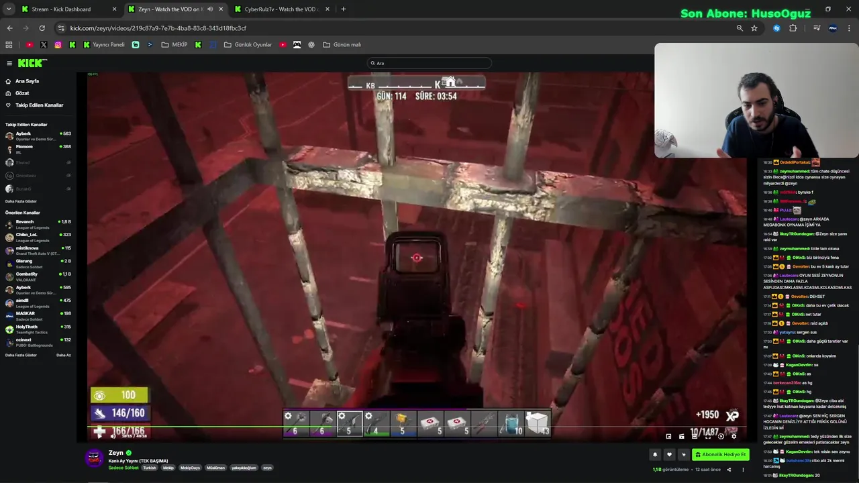Open Flomore channel in sidebar
The width and height of the screenshot is (859, 483).
click(x=38, y=149)
